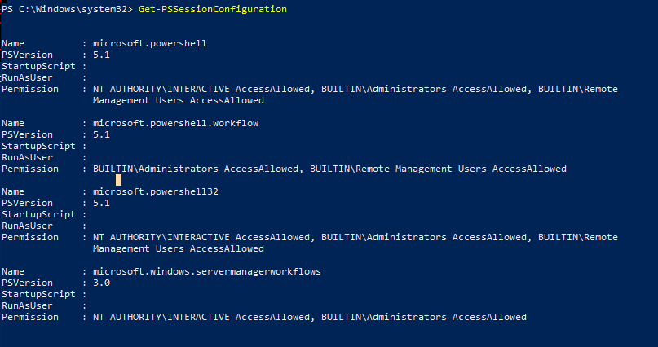Click the first 5.1 PSVersion value
Image resolution: width=658 pixels, height=347 pixels.
[x=101, y=55]
